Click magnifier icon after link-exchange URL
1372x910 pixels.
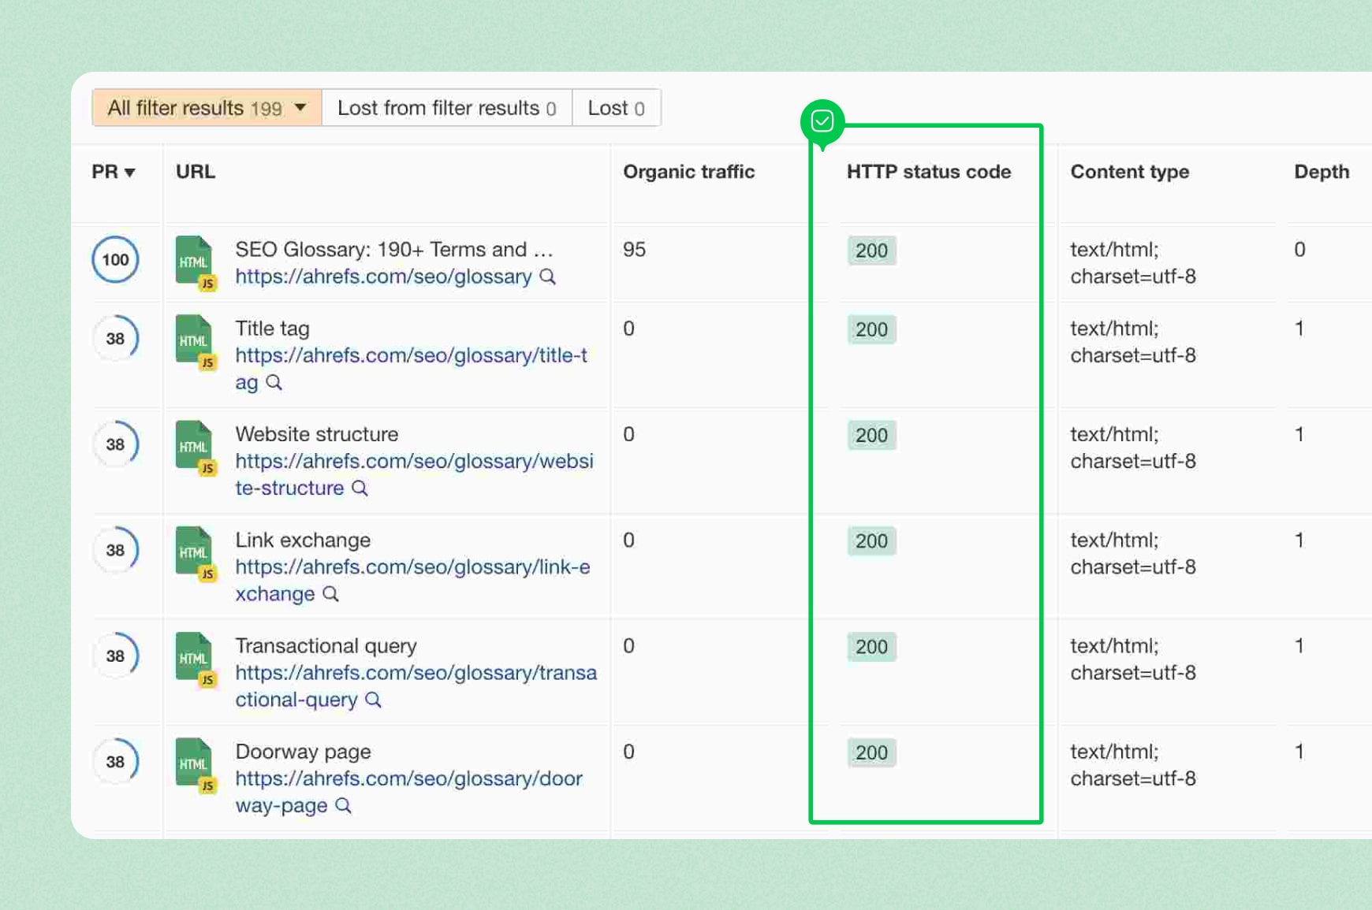click(x=330, y=594)
